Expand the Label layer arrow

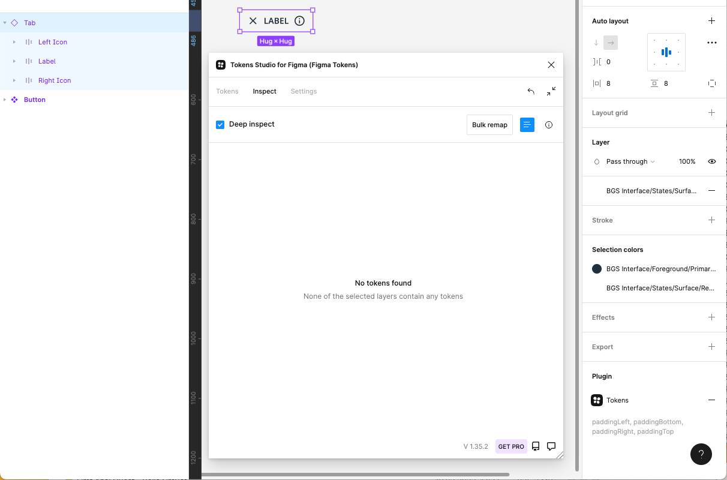click(x=14, y=61)
